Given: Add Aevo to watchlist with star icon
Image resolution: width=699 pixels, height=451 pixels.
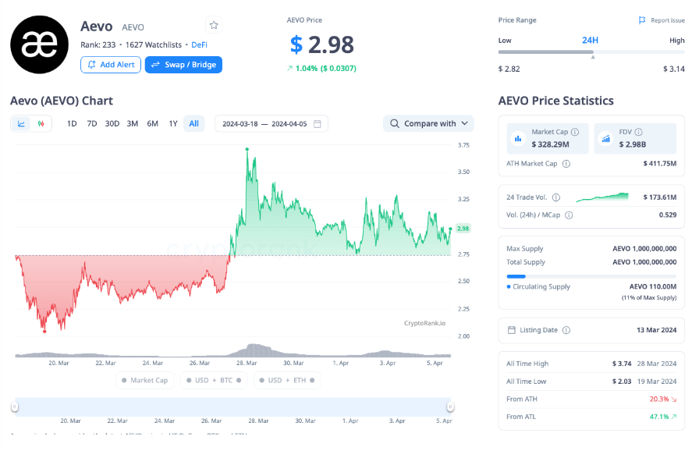Looking at the screenshot, I should click(x=214, y=25).
